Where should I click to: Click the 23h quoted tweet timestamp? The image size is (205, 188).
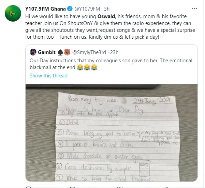[115, 52]
